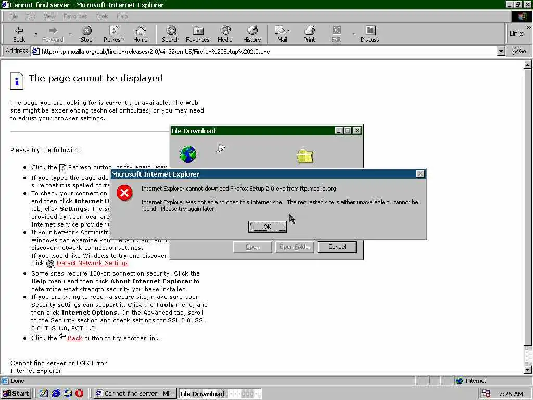The width and height of the screenshot is (533, 400).
Task: Launch Internet Explorer from quick launch
Action: coord(56,394)
